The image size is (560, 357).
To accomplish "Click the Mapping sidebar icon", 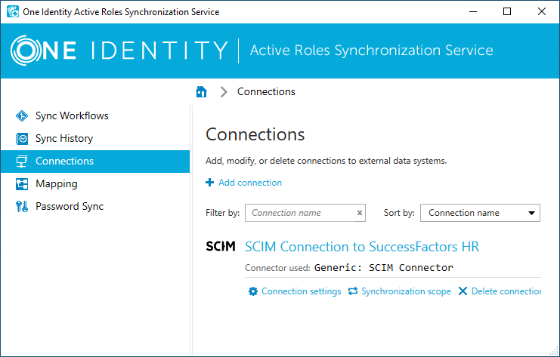I will tap(22, 184).
